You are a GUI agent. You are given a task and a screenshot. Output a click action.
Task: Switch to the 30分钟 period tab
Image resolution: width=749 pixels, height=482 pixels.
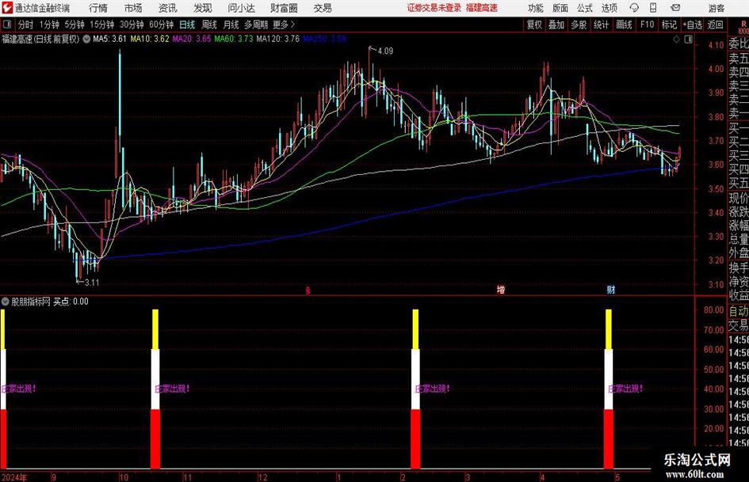[x=132, y=25]
